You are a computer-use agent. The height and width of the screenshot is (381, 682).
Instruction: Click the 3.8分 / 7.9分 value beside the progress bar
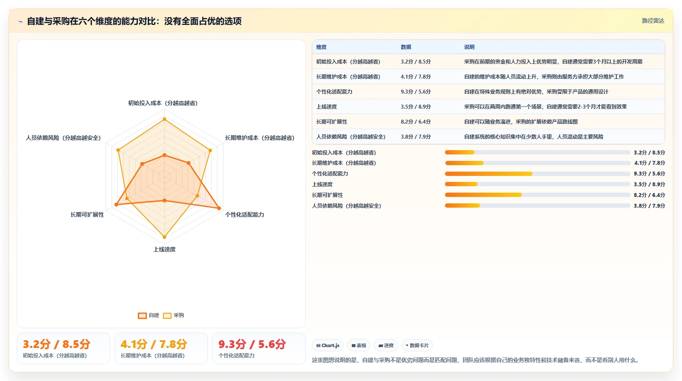pos(649,206)
